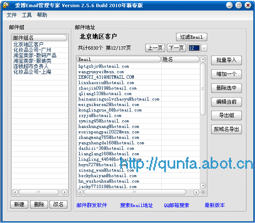Select the row dazhizi-36@hotmail.com

point(138,149)
